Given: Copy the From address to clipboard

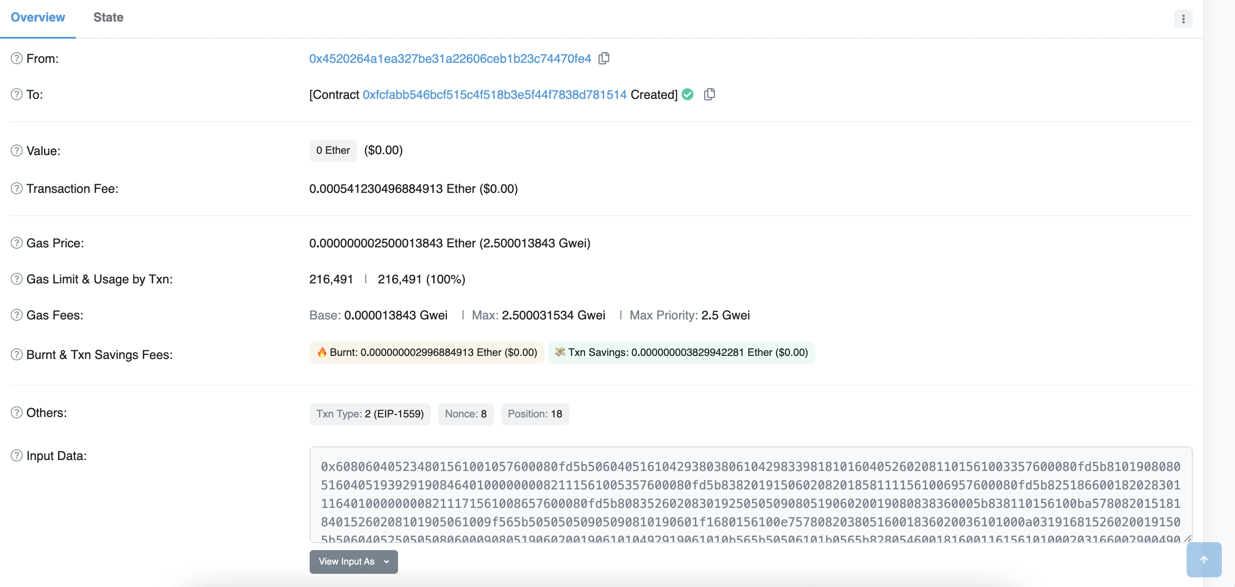Looking at the screenshot, I should [603, 58].
